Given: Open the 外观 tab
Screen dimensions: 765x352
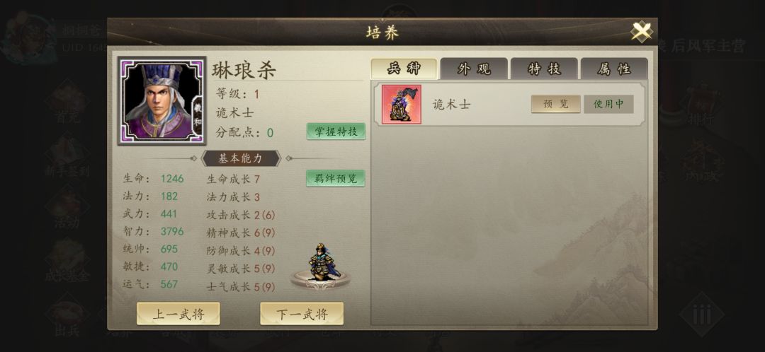Looking at the screenshot, I should [474, 69].
